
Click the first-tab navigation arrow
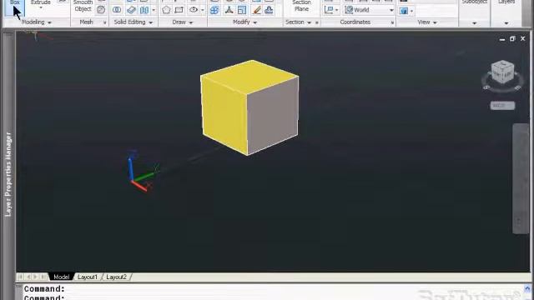click(x=20, y=277)
